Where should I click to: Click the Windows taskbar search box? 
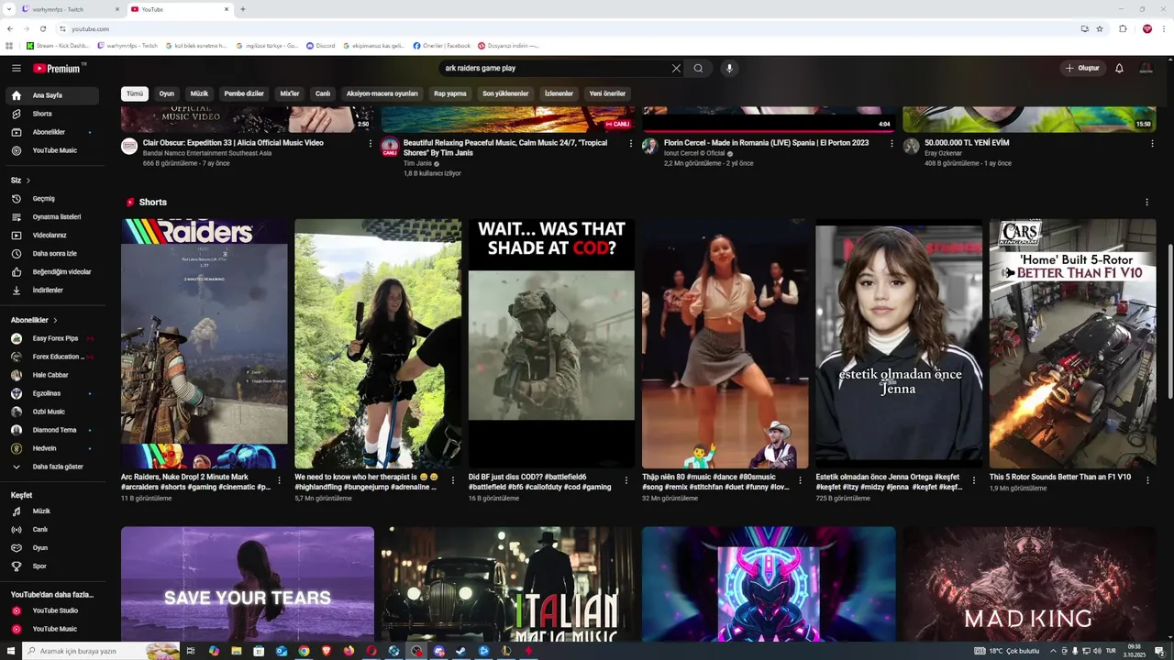pyautogui.click(x=101, y=651)
